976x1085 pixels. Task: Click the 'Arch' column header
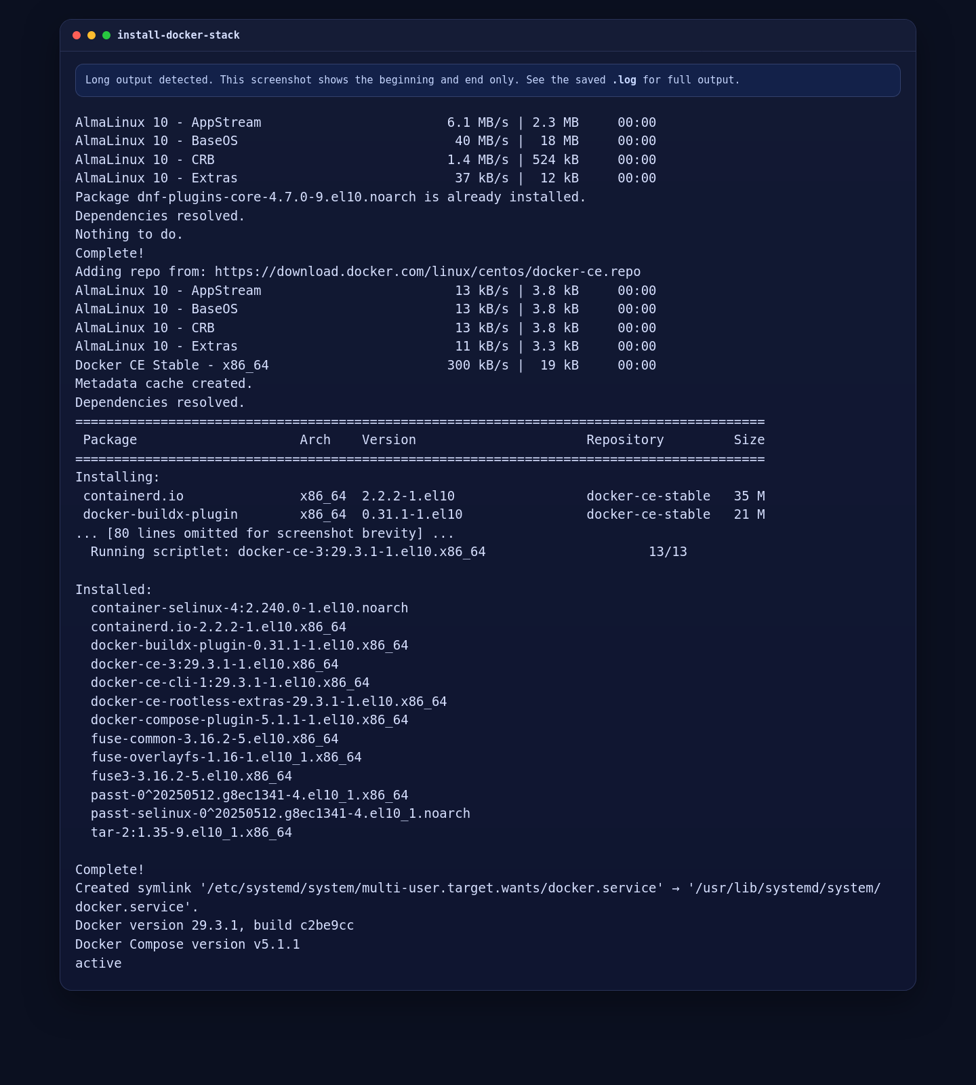coord(315,440)
